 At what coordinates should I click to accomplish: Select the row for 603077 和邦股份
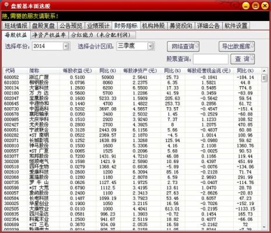[132, 156]
